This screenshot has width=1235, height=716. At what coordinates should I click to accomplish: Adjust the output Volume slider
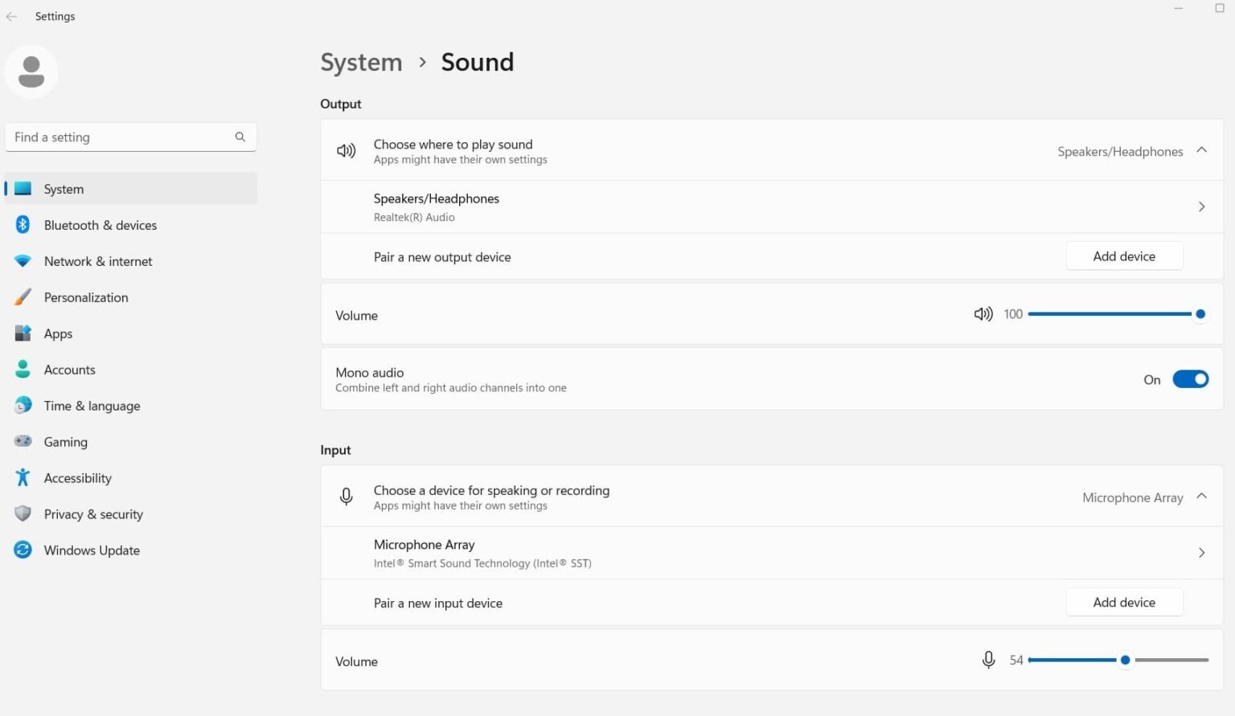tap(1200, 313)
